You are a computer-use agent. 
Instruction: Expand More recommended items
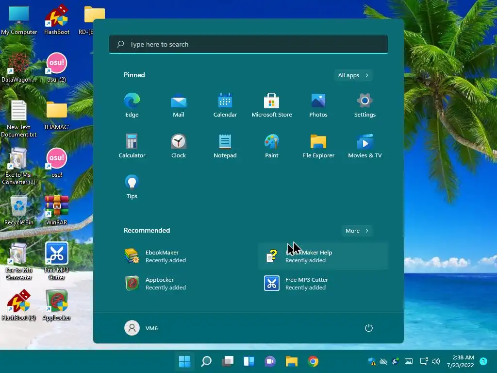357,231
